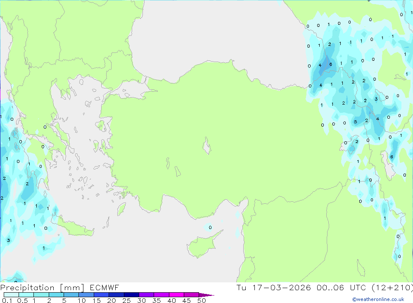
Task: Choose the 25–30 mm violet legend swatch
Action: pyautogui.click(x=131, y=295)
